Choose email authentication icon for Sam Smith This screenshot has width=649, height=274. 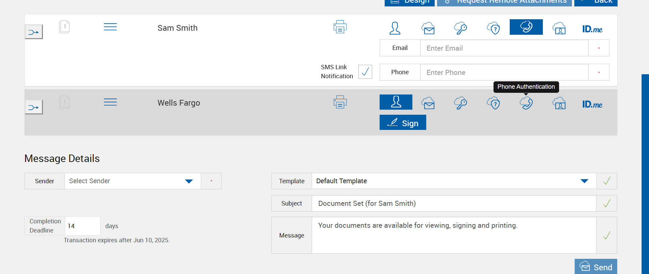point(428,28)
